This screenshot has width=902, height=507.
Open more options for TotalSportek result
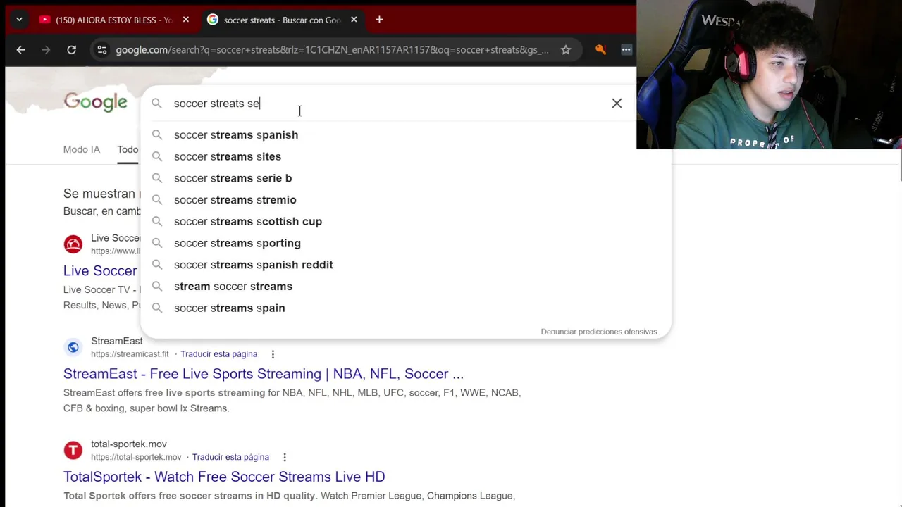pyautogui.click(x=285, y=457)
